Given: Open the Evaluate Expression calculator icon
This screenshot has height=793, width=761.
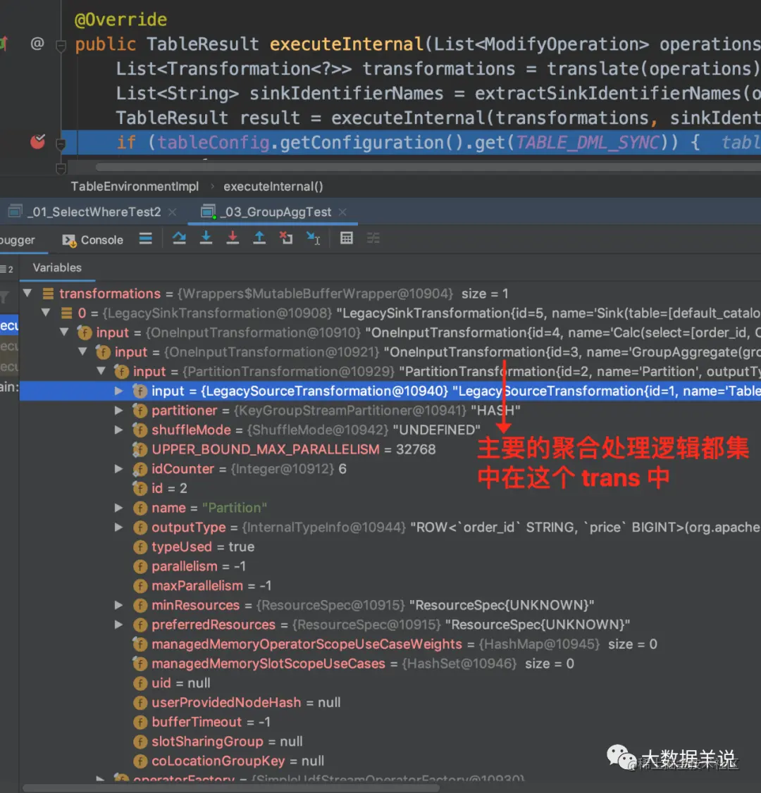Looking at the screenshot, I should tap(347, 238).
